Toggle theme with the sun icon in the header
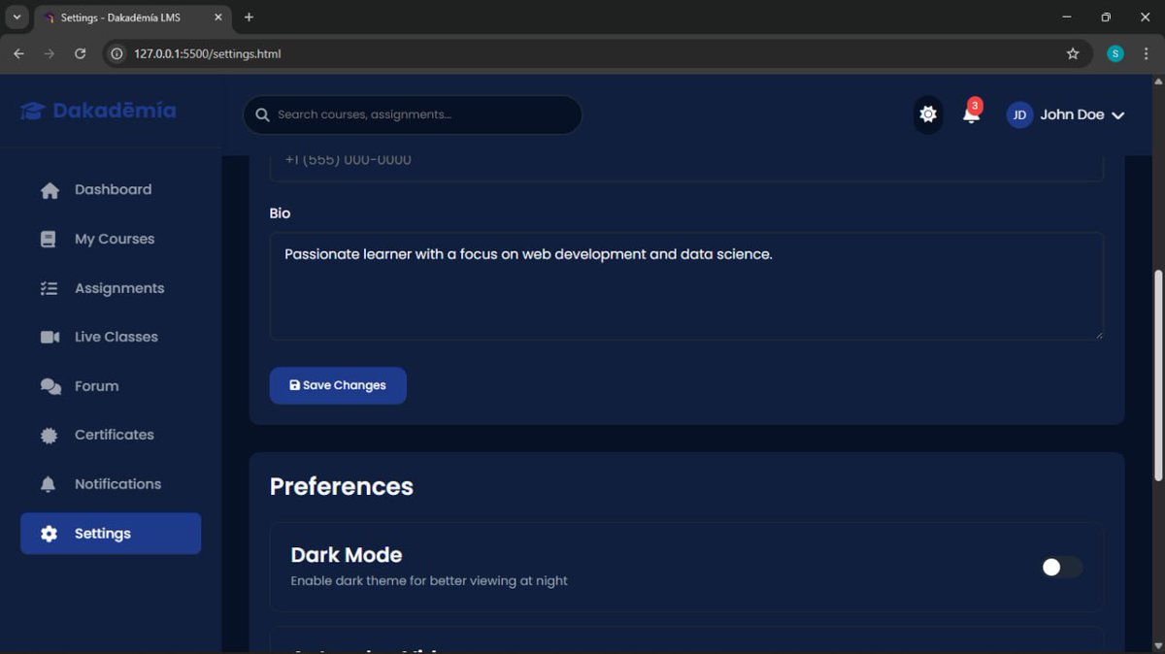Screen dimensions: 1165x654 (928, 114)
